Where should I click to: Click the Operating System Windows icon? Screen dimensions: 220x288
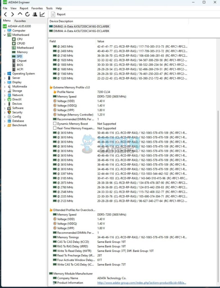tap(9, 74)
